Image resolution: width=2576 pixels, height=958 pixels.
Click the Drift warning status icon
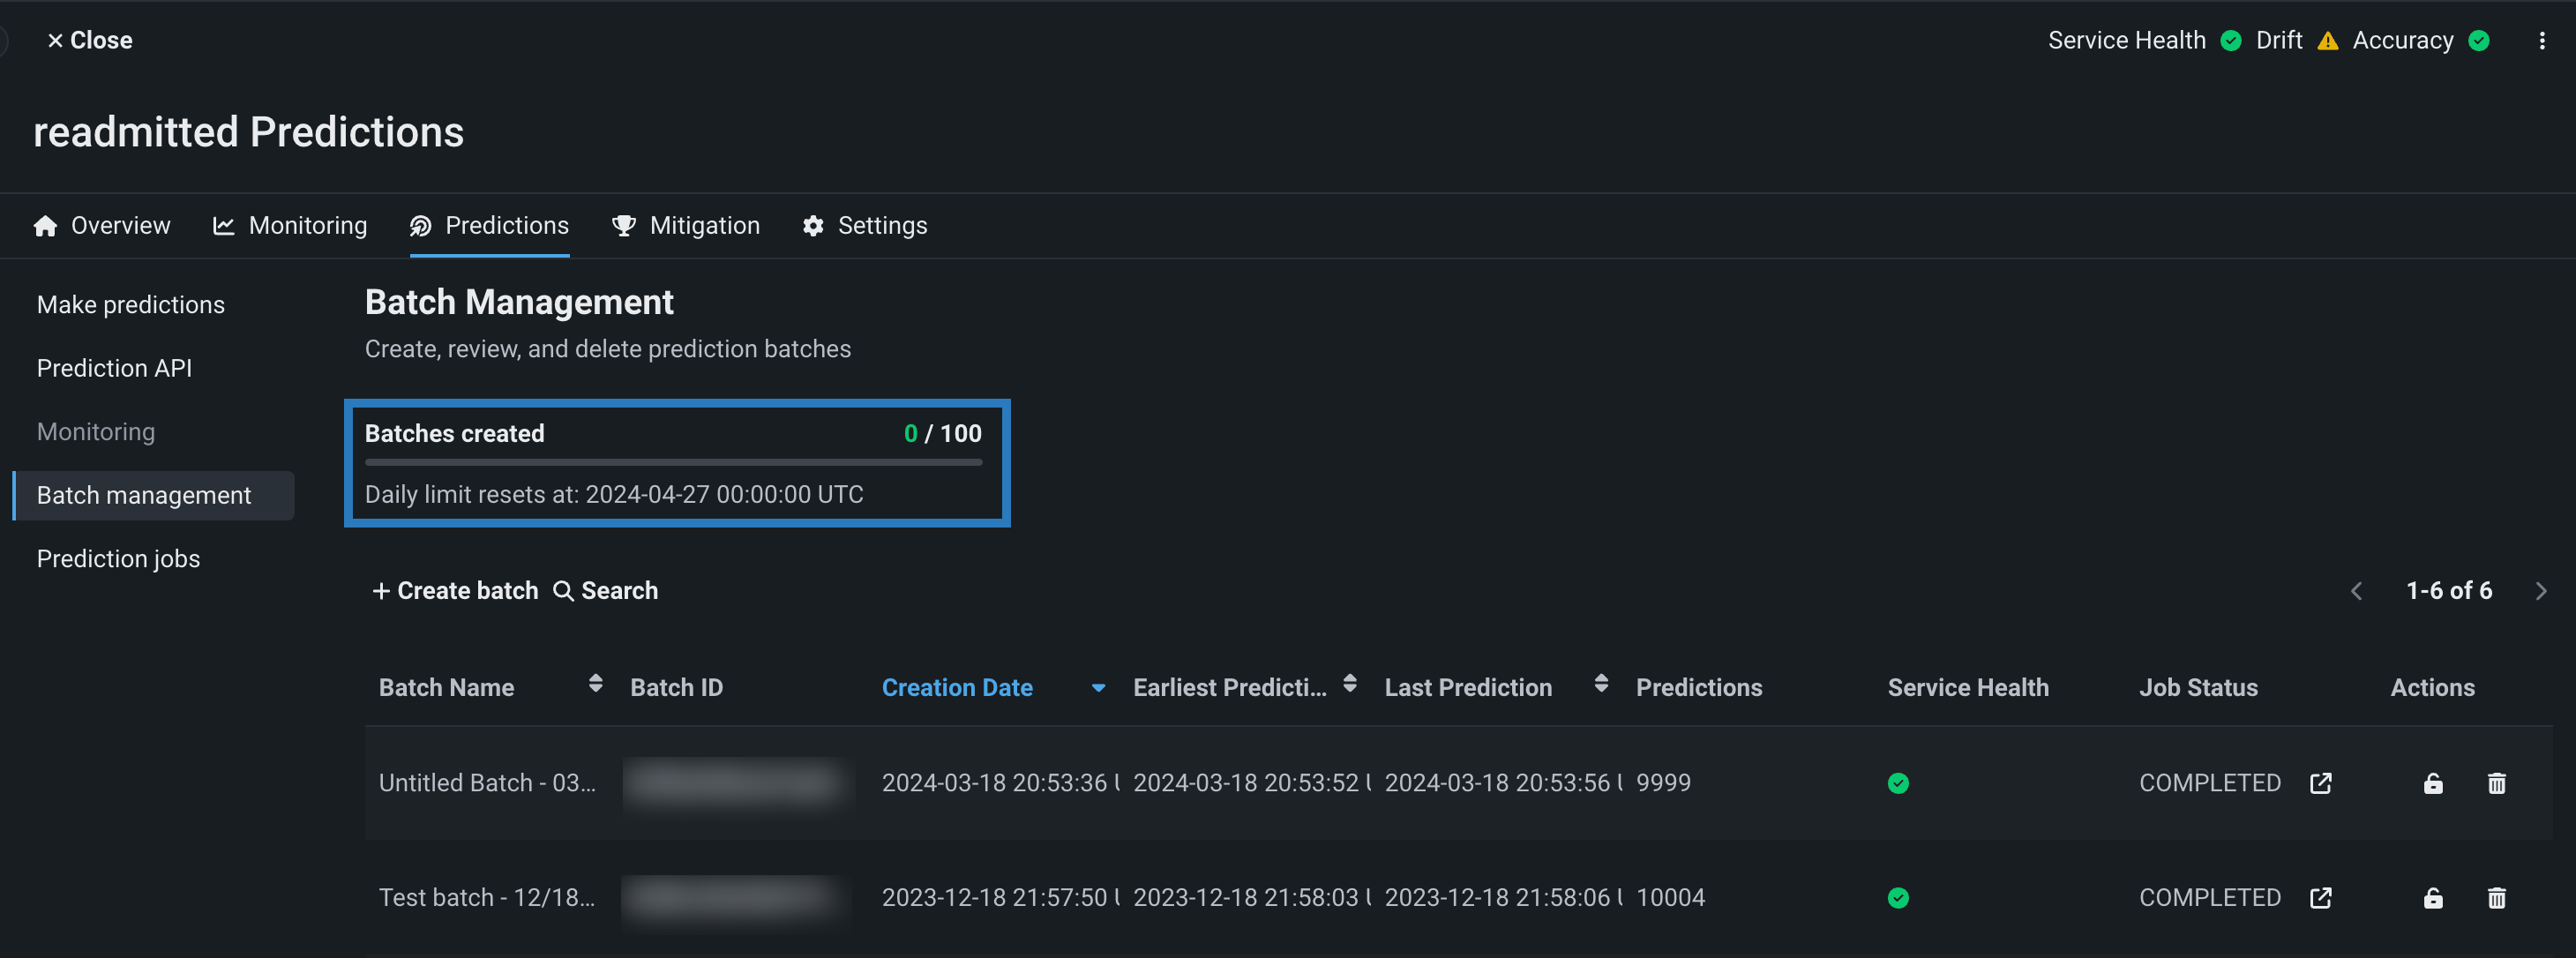[x=2327, y=40]
